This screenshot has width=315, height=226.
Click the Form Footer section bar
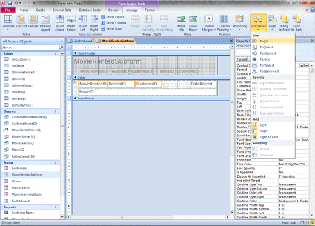click(151, 98)
